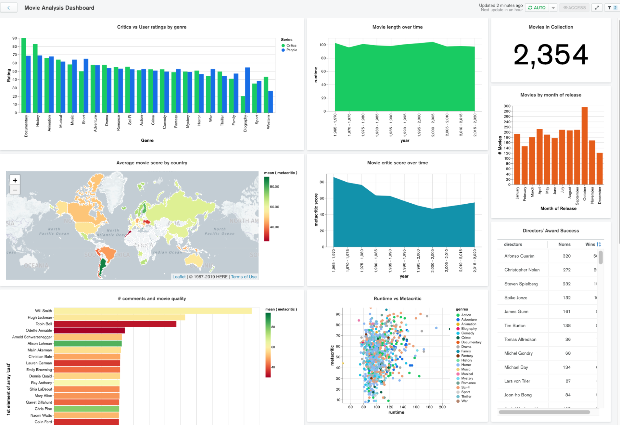This screenshot has width=620, height=425.
Task: Open the Leaflet attribution link
Action: coord(179,277)
